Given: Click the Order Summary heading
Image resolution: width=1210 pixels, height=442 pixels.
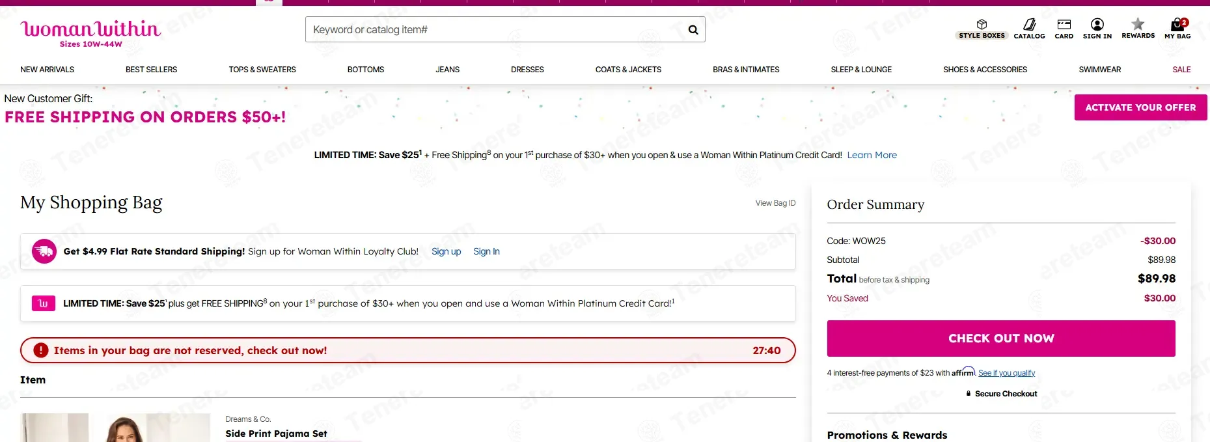Looking at the screenshot, I should click(x=875, y=204).
